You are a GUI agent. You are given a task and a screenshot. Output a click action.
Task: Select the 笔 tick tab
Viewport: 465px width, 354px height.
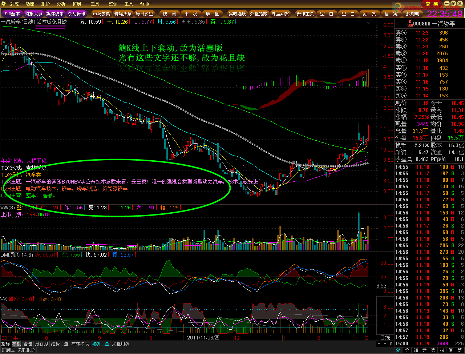399,350
